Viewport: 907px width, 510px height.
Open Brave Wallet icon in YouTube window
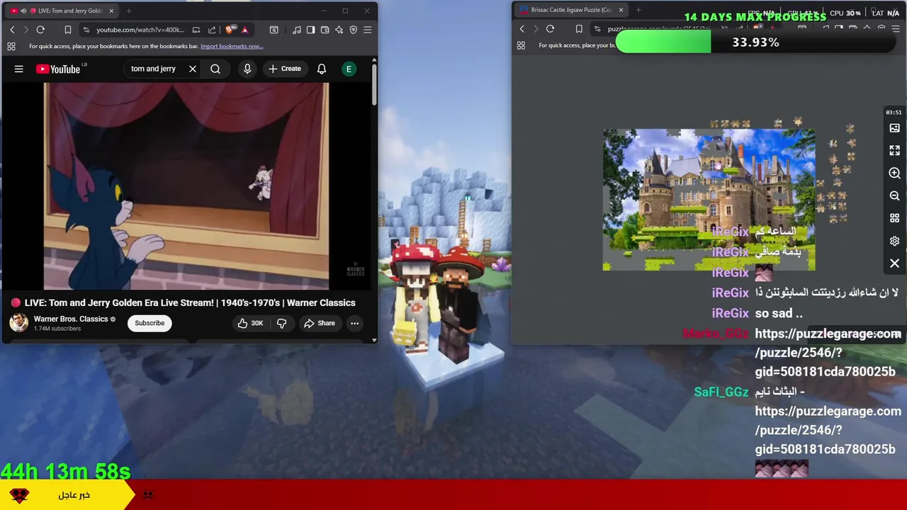click(x=325, y=30)
